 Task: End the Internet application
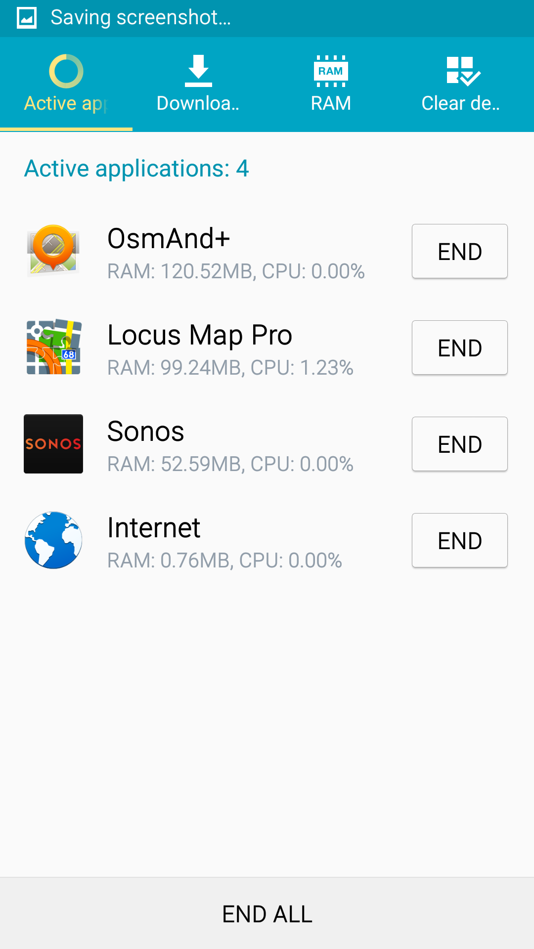pos(459,540)
